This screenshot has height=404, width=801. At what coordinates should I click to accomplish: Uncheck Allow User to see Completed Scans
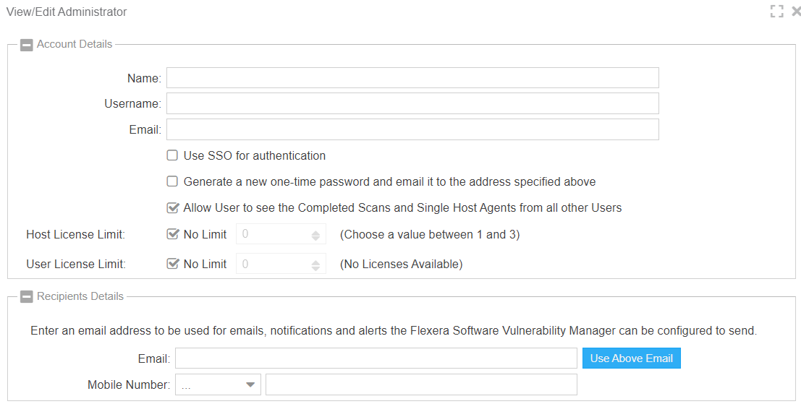click(172, 208)
